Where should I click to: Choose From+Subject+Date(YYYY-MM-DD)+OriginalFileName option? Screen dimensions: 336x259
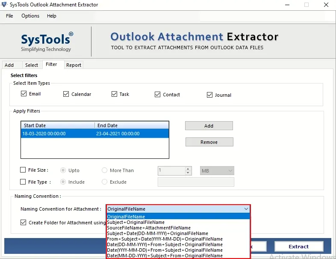pos(178,239)
